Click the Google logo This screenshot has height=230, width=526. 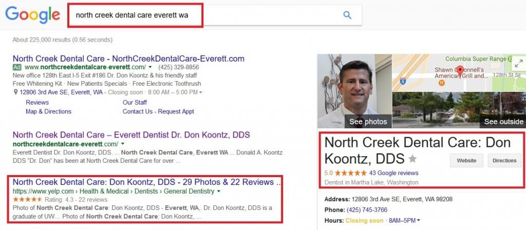[32, 15]
